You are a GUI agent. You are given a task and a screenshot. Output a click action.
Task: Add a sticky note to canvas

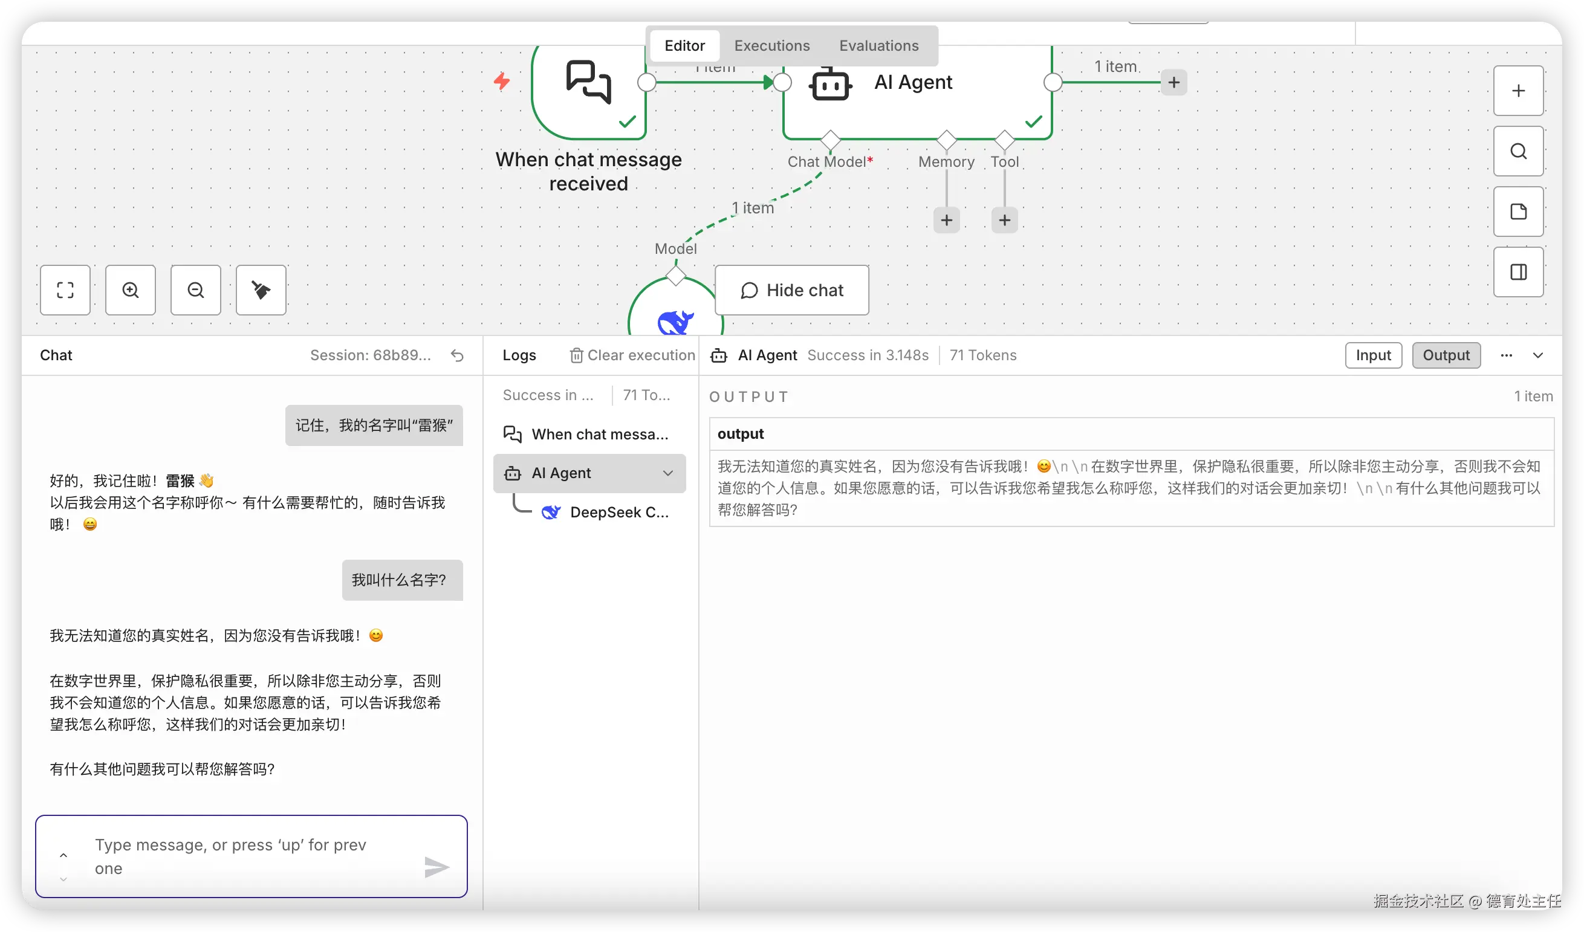coord(1518,211)
